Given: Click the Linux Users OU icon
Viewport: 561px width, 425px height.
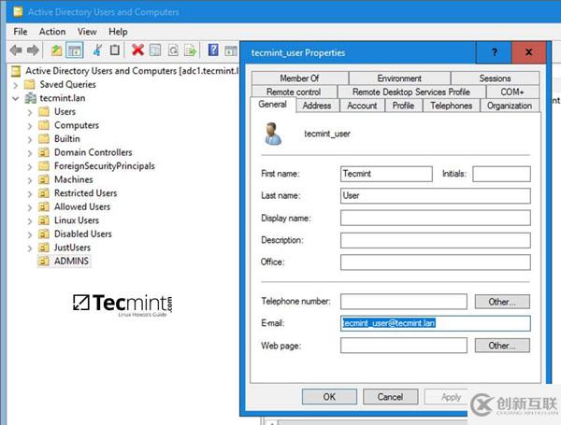Looking at the screenshot, I should coord(44,220).
